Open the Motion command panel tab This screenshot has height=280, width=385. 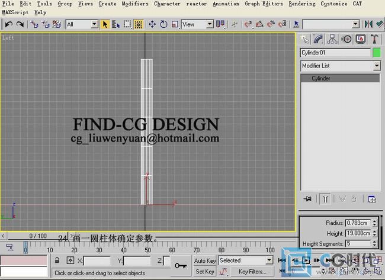click(346, 39)
